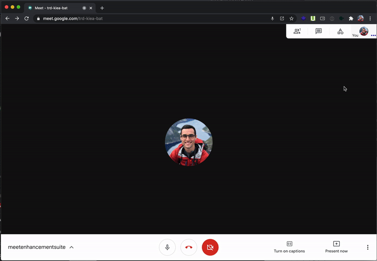Open the Chrome profile avatar
This screenshot has height=261, width=377.
361,18
